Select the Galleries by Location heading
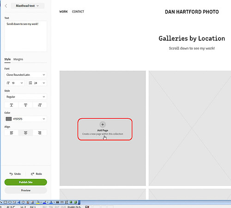This screenshot has height=208, width=231. click(x=192, y=38)
